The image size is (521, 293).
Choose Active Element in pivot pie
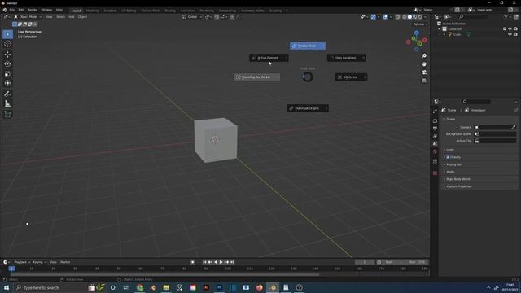(x=269, y=58)
